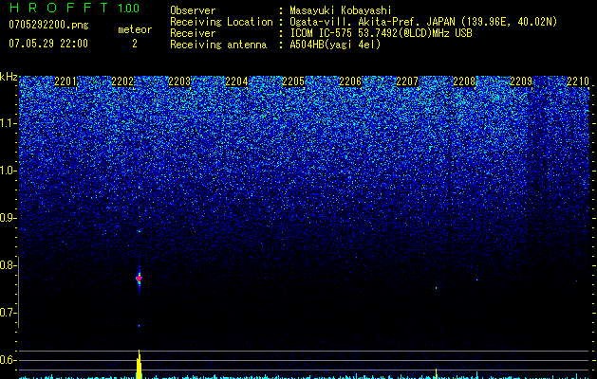Click the 1.1 frequency axis label
This screenshot has width=597, height=379.
[x=8, y=123]
